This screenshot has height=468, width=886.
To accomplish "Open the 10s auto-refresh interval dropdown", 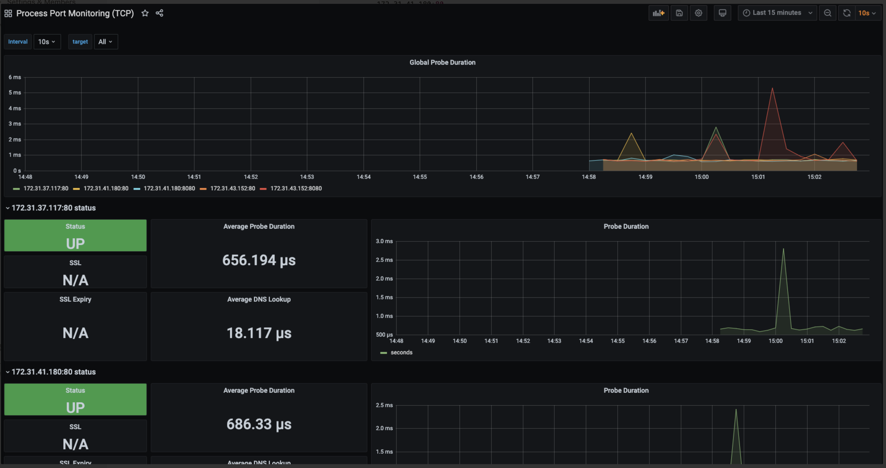I will (868, 13).
